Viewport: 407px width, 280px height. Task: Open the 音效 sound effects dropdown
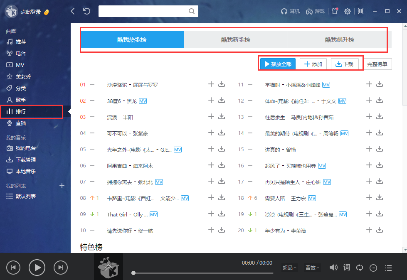coord(311,268)
